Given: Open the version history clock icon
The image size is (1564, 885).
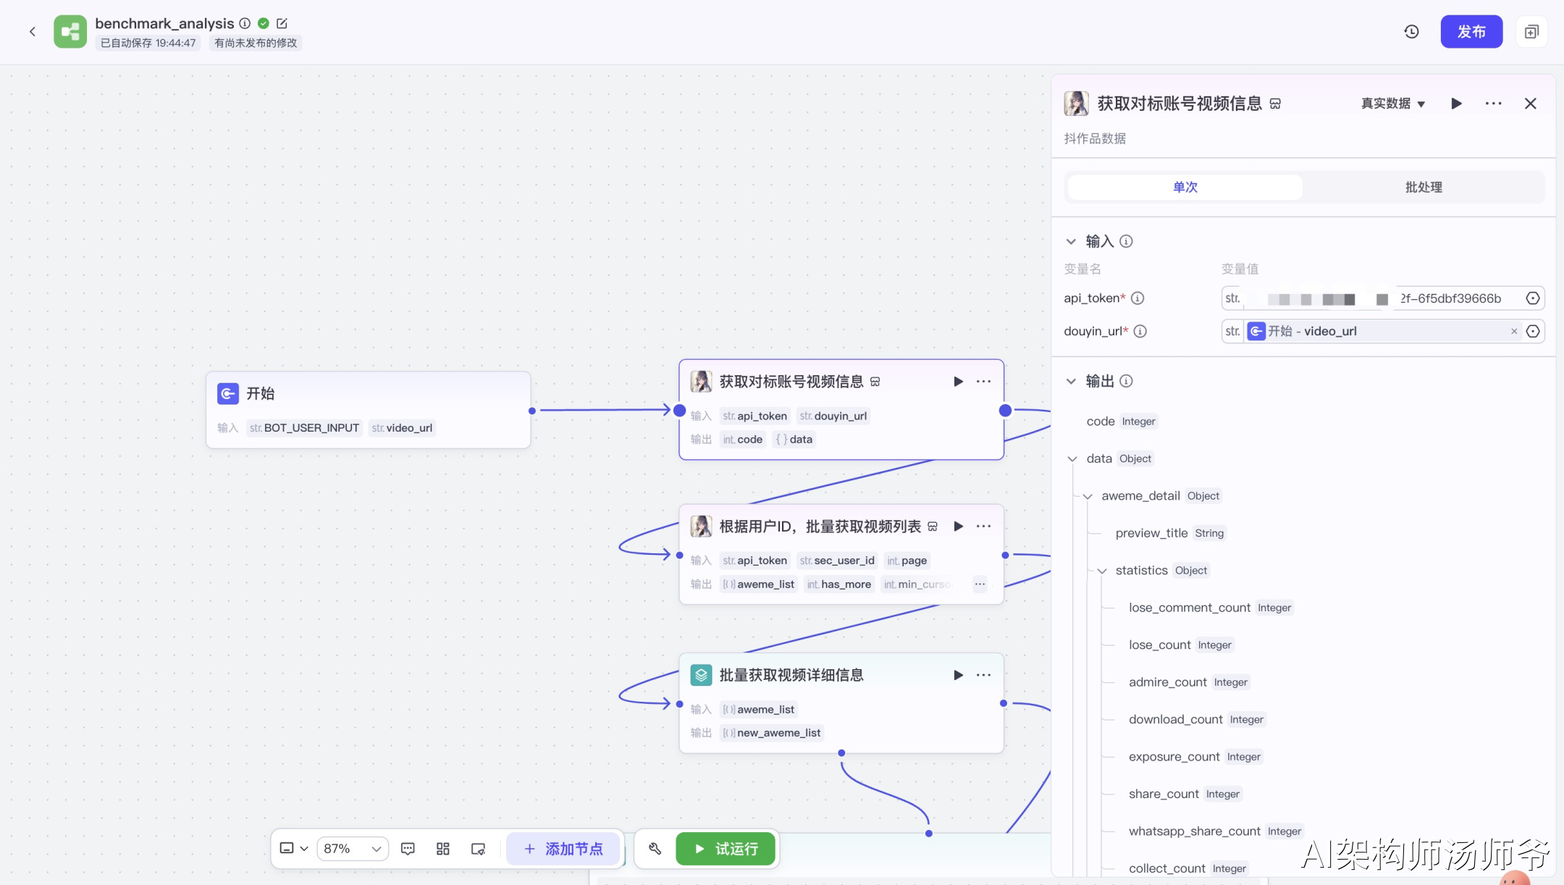Looking at the screenshot, I should (1411, 32).
